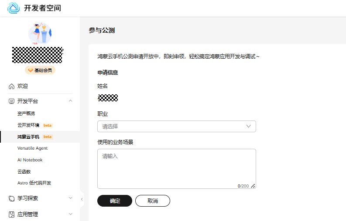
Task: Click the textarea resize handle
Action: pyautogui.click(x=253, y=186)
